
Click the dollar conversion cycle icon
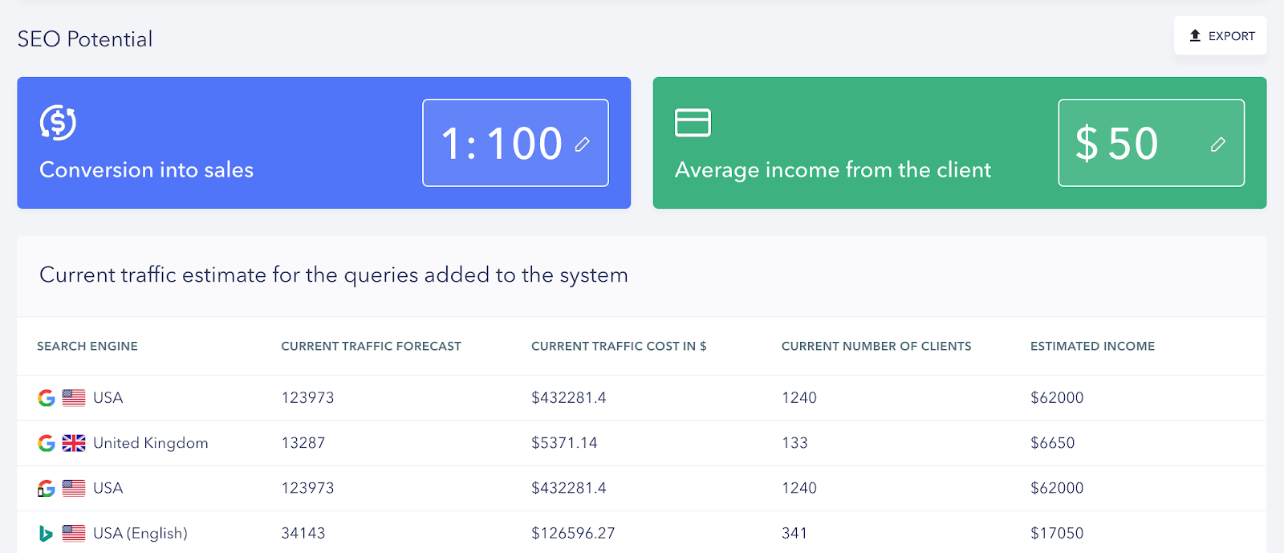coord(58,123)
